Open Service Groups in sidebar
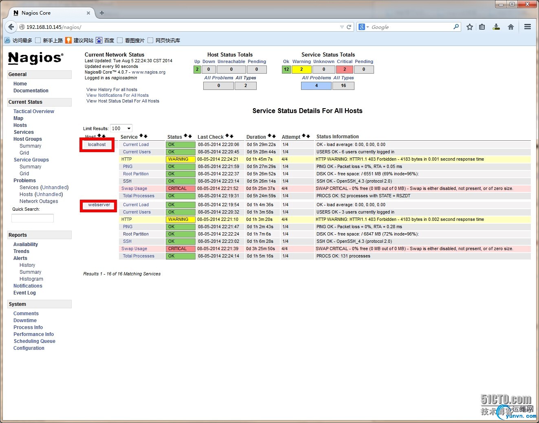 click(31, 160)
